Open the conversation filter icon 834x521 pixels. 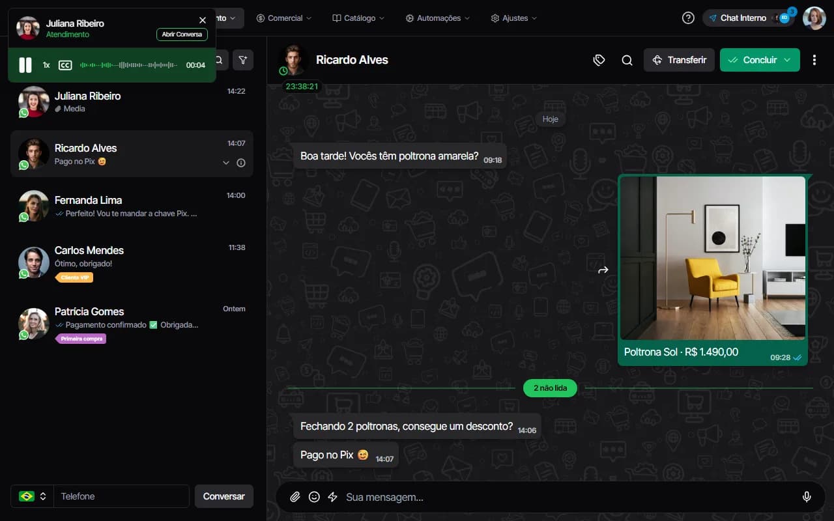(x=243, y=60)
